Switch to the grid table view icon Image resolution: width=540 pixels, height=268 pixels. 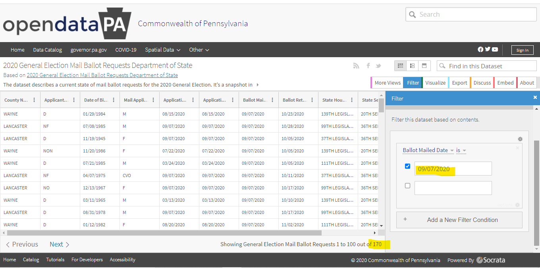400,66
